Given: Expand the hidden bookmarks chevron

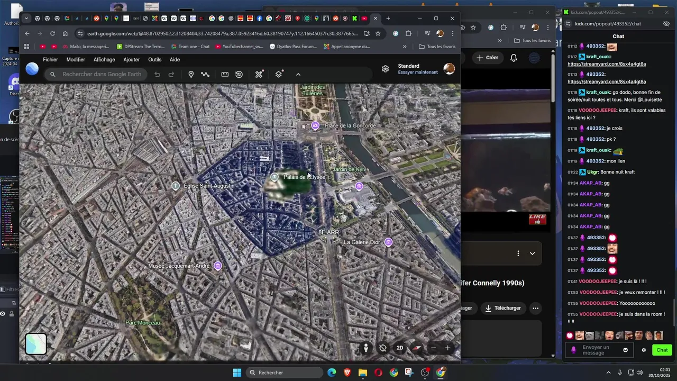Looking at the screenshot, I should click(x=405, y=47).
